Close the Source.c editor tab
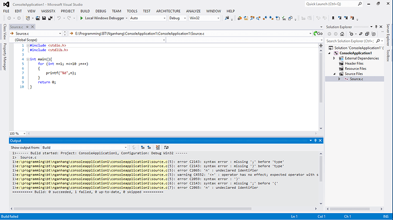 (x=32, y=27)
